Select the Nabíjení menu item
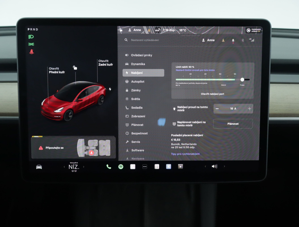Viewport: 299px width, 227px height. click(x=143, y=73)
